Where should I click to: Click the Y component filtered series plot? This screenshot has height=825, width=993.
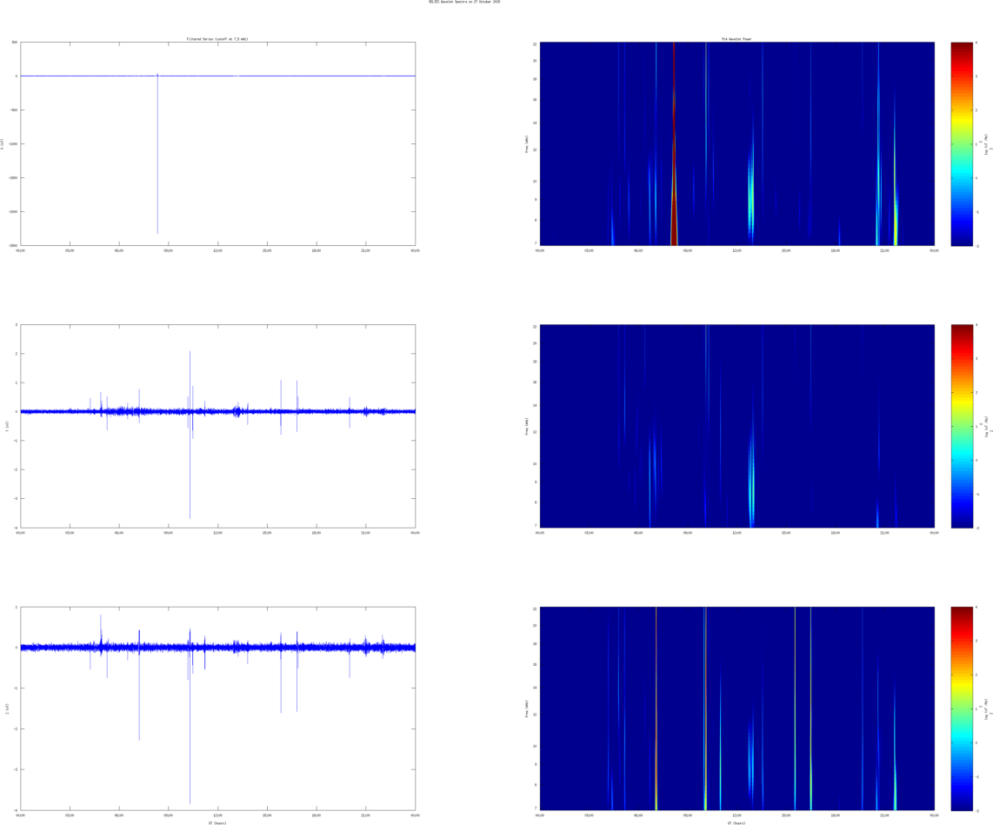coord(218,426)
